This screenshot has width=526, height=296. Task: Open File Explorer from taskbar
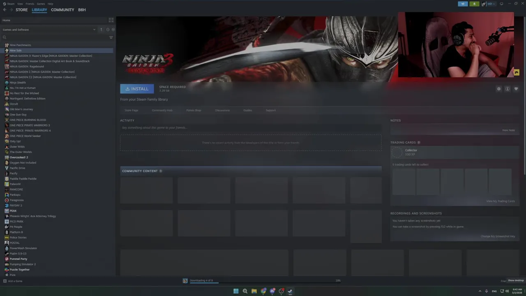pos(254,291)
